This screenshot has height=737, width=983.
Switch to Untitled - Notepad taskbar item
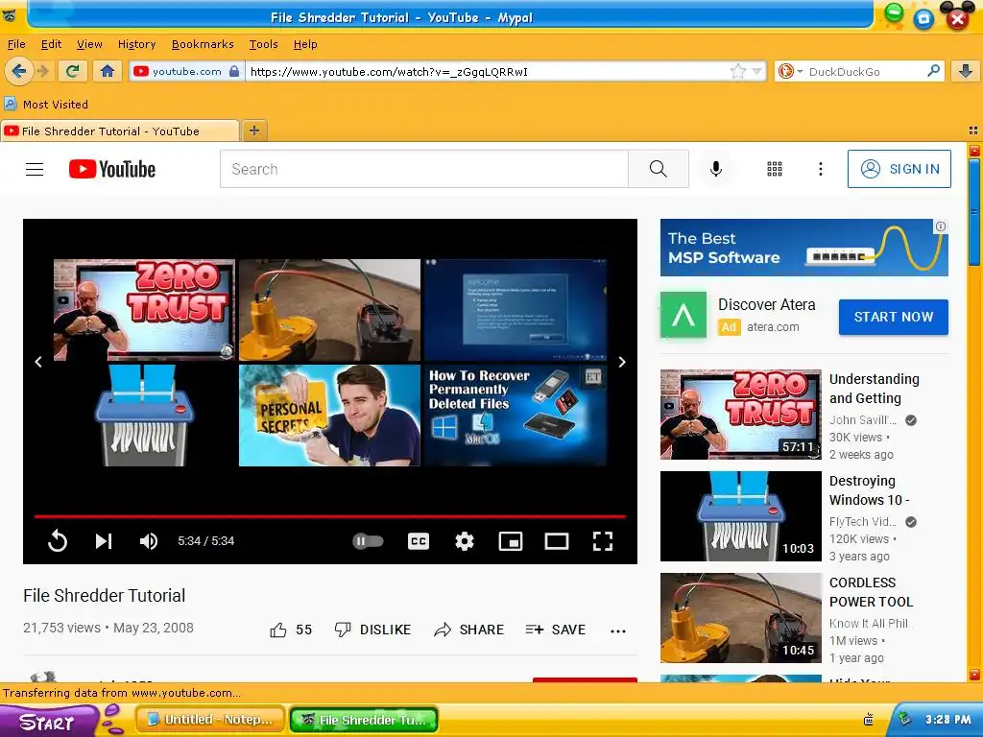pos(210,719)
